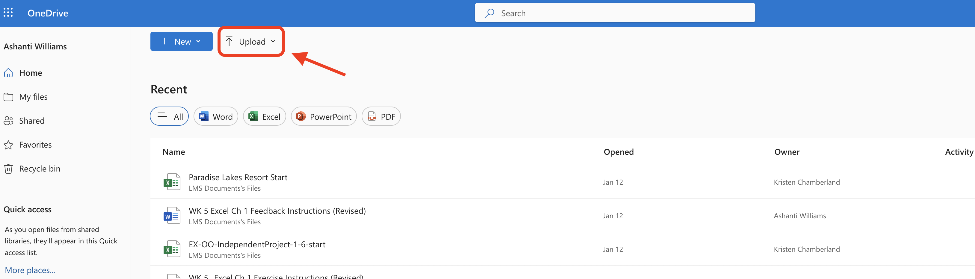Open My files folder icon
Image resolution: width=975 pixels, height=279 pixels.
tap(8, 97)
